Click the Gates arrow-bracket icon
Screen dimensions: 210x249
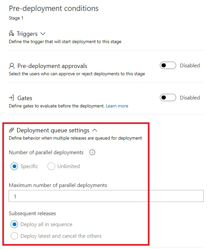click(x=11, y=98)
